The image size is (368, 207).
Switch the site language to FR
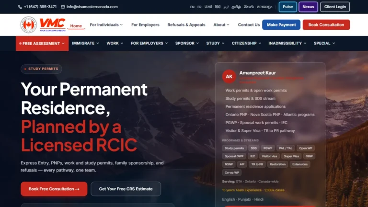199,7
